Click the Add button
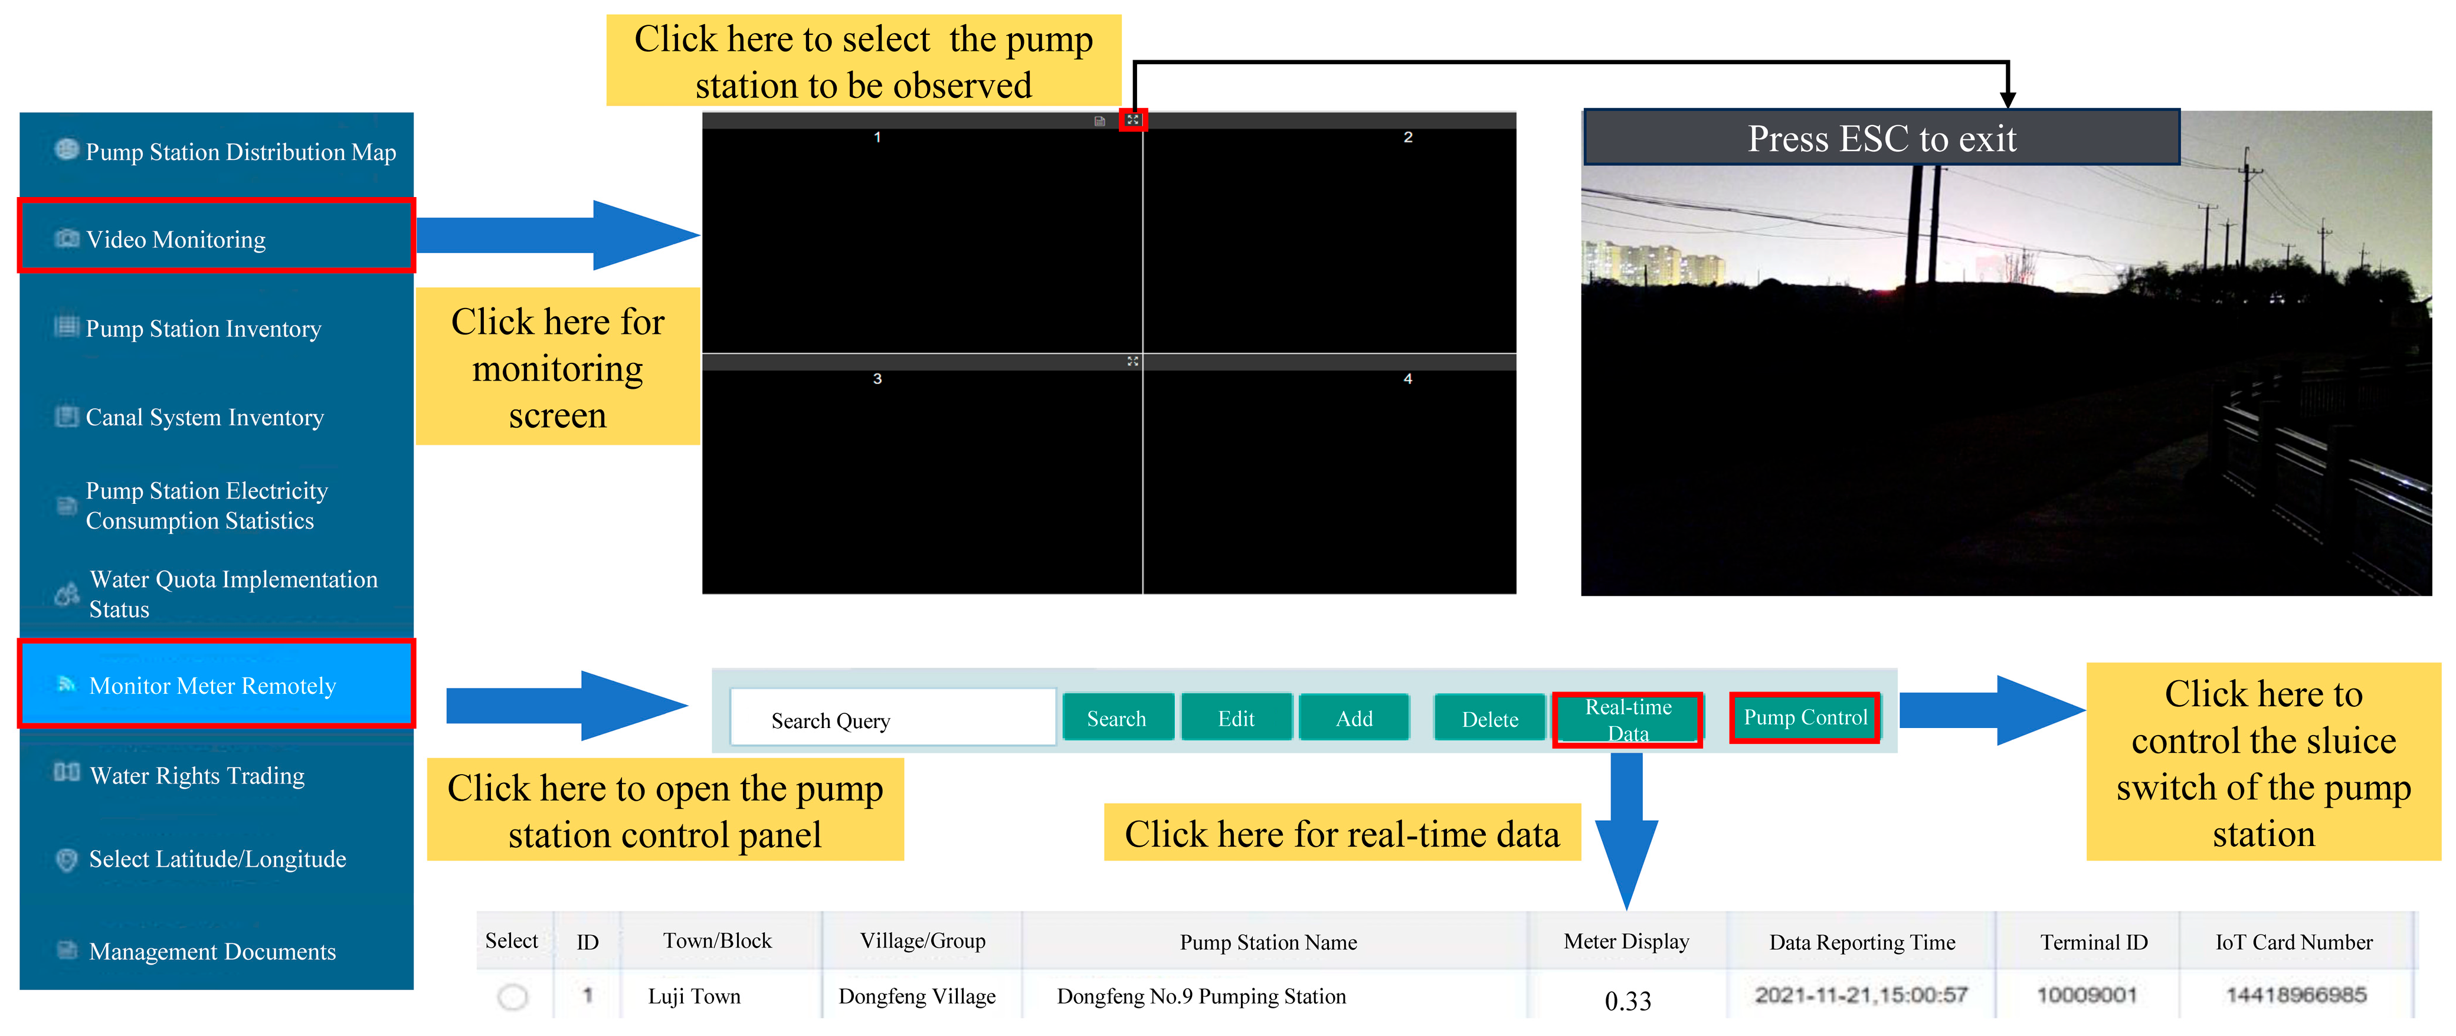 [1354, 719]
